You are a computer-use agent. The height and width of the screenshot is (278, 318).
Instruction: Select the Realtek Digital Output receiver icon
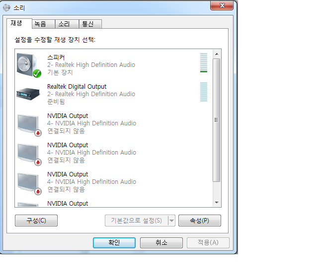tap(28, 94)
